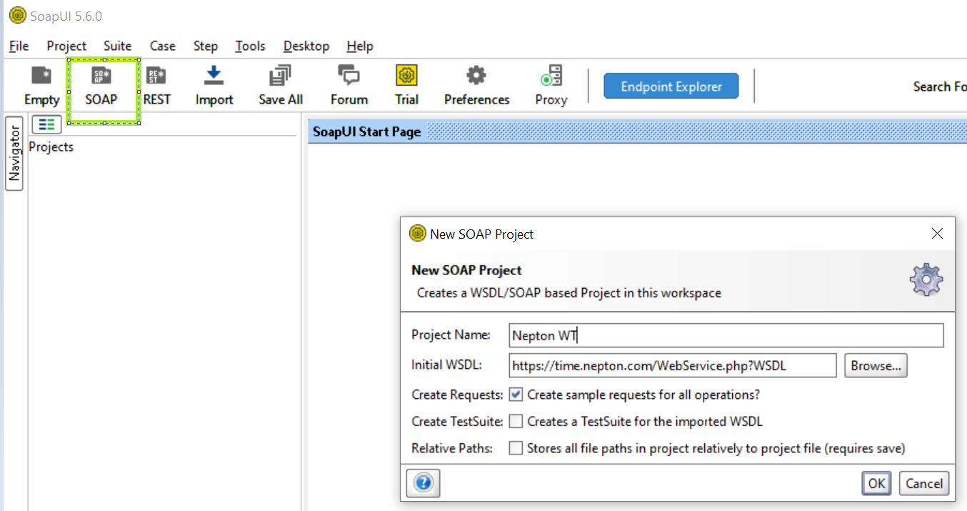Select the Projects root node
967x511 pixels.
(51, 147)
